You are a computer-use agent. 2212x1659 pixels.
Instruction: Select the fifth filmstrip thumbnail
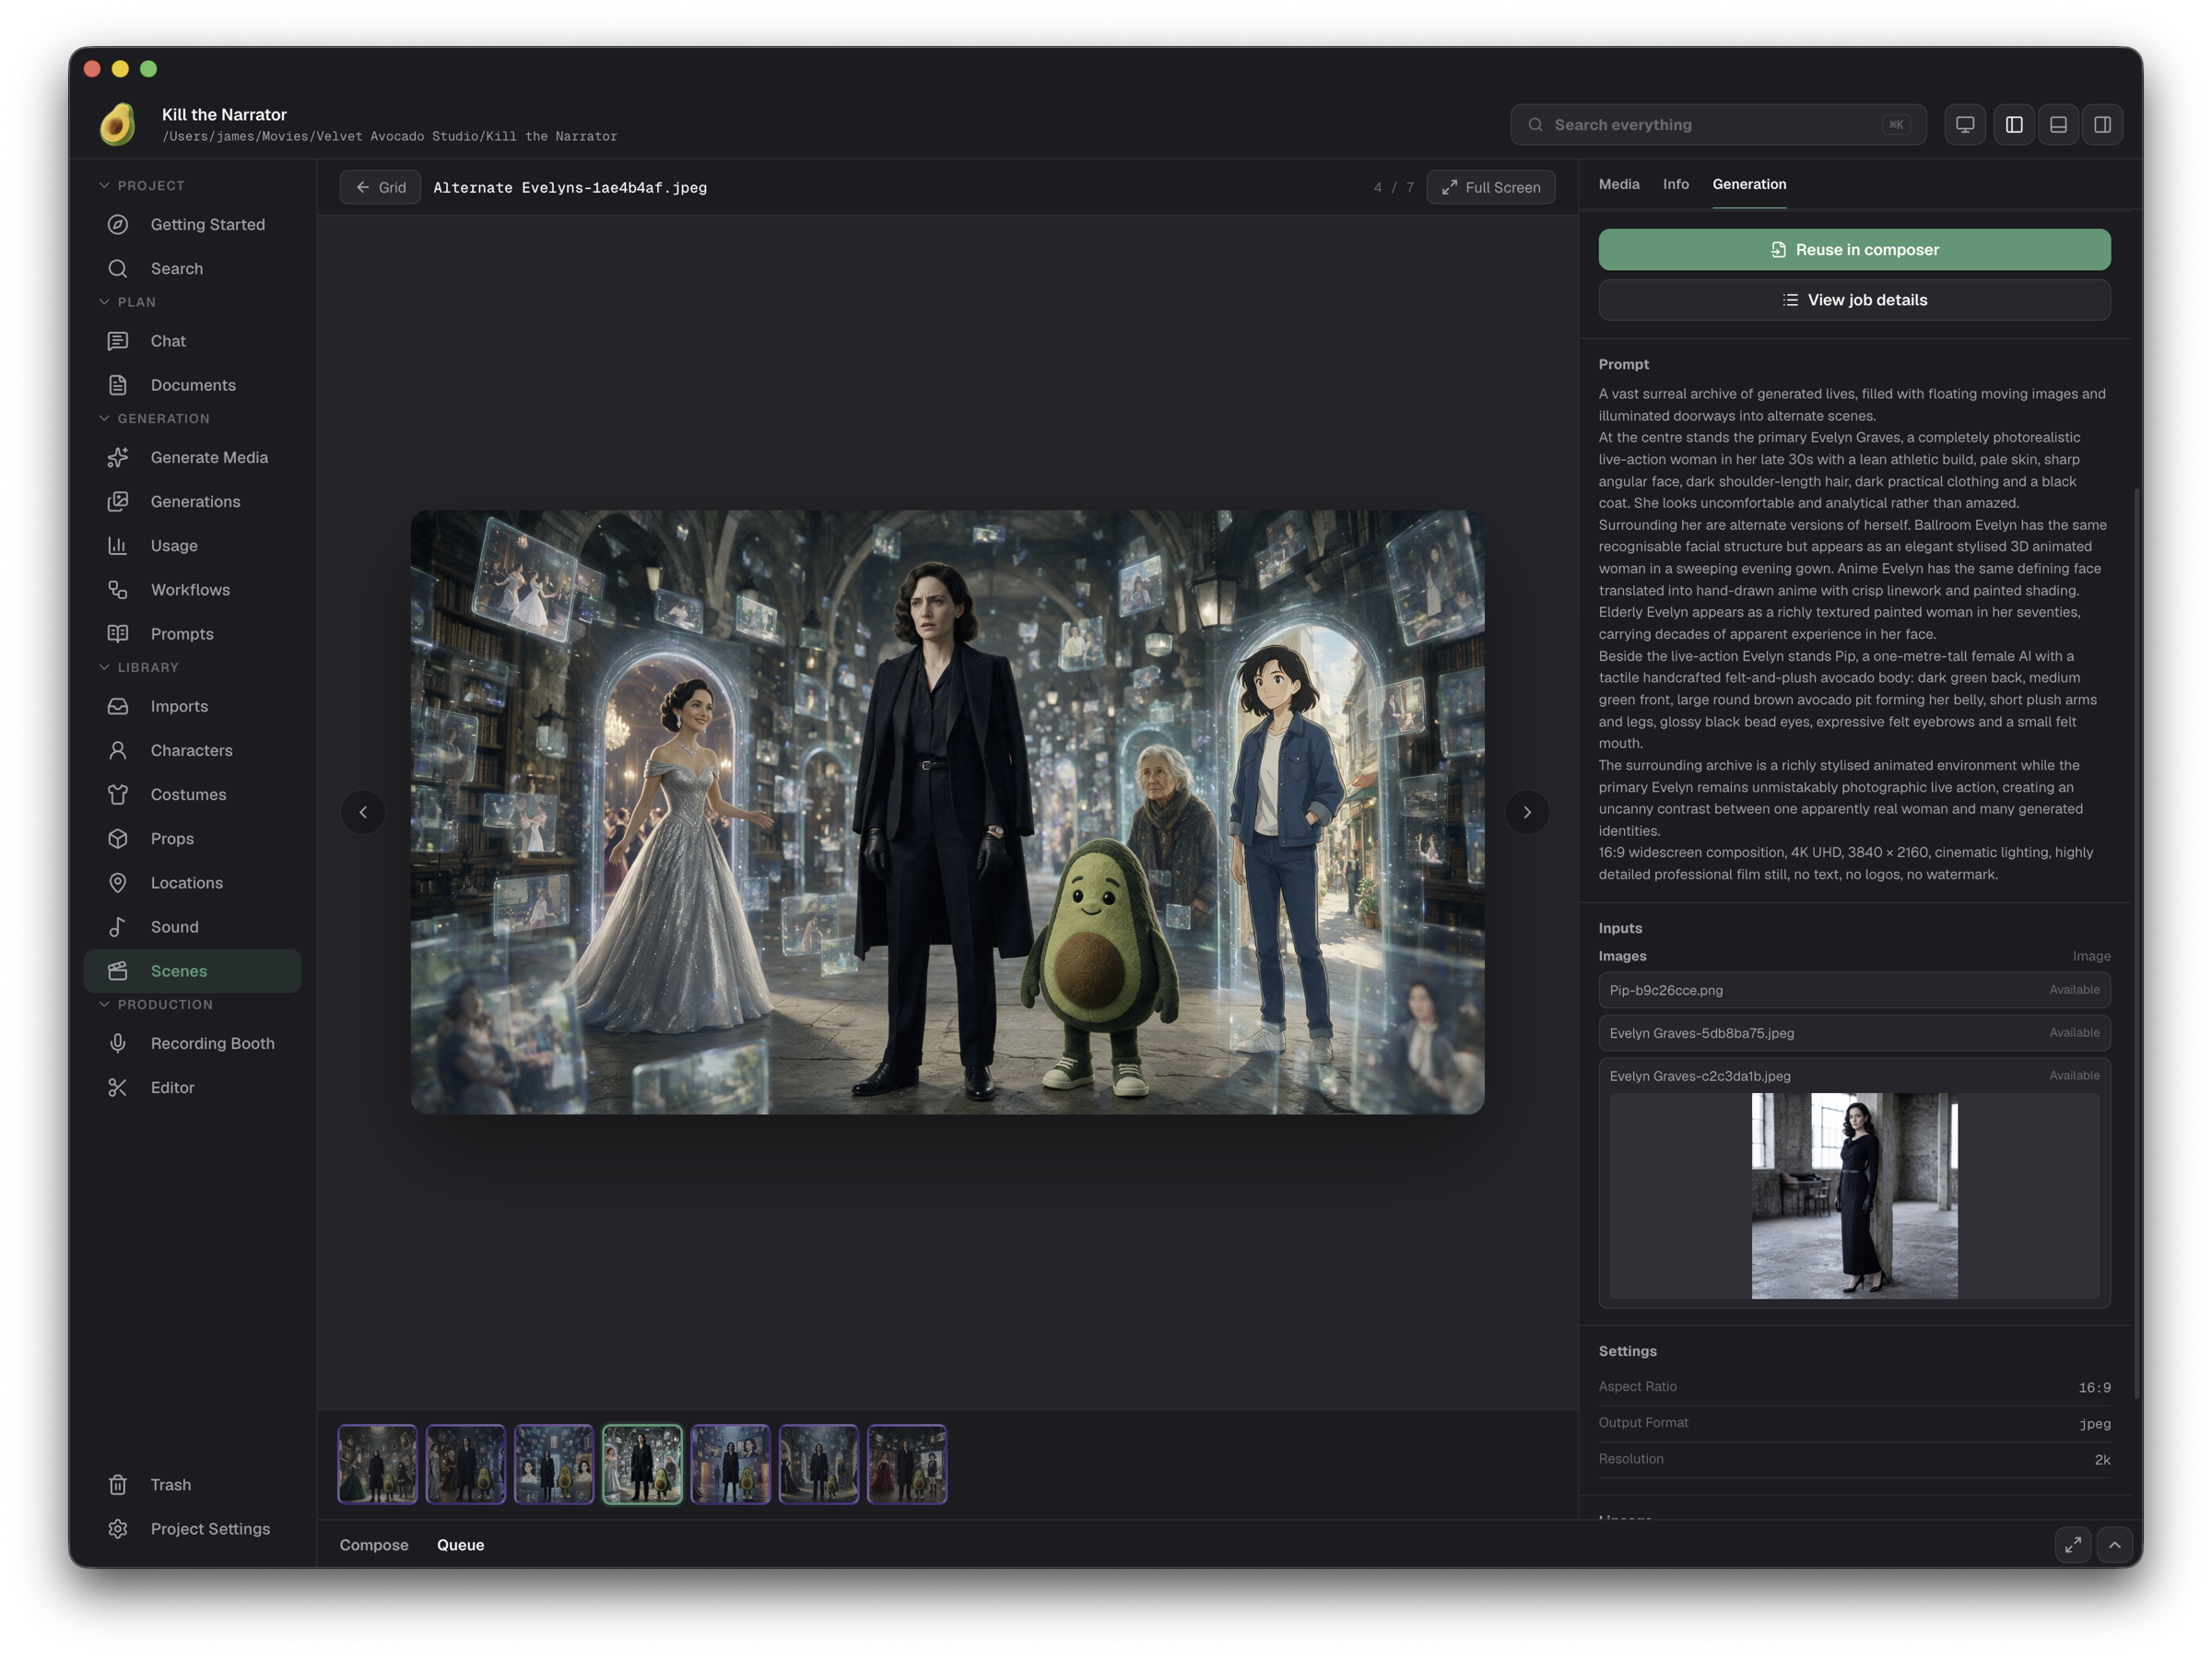(730, 1464)
